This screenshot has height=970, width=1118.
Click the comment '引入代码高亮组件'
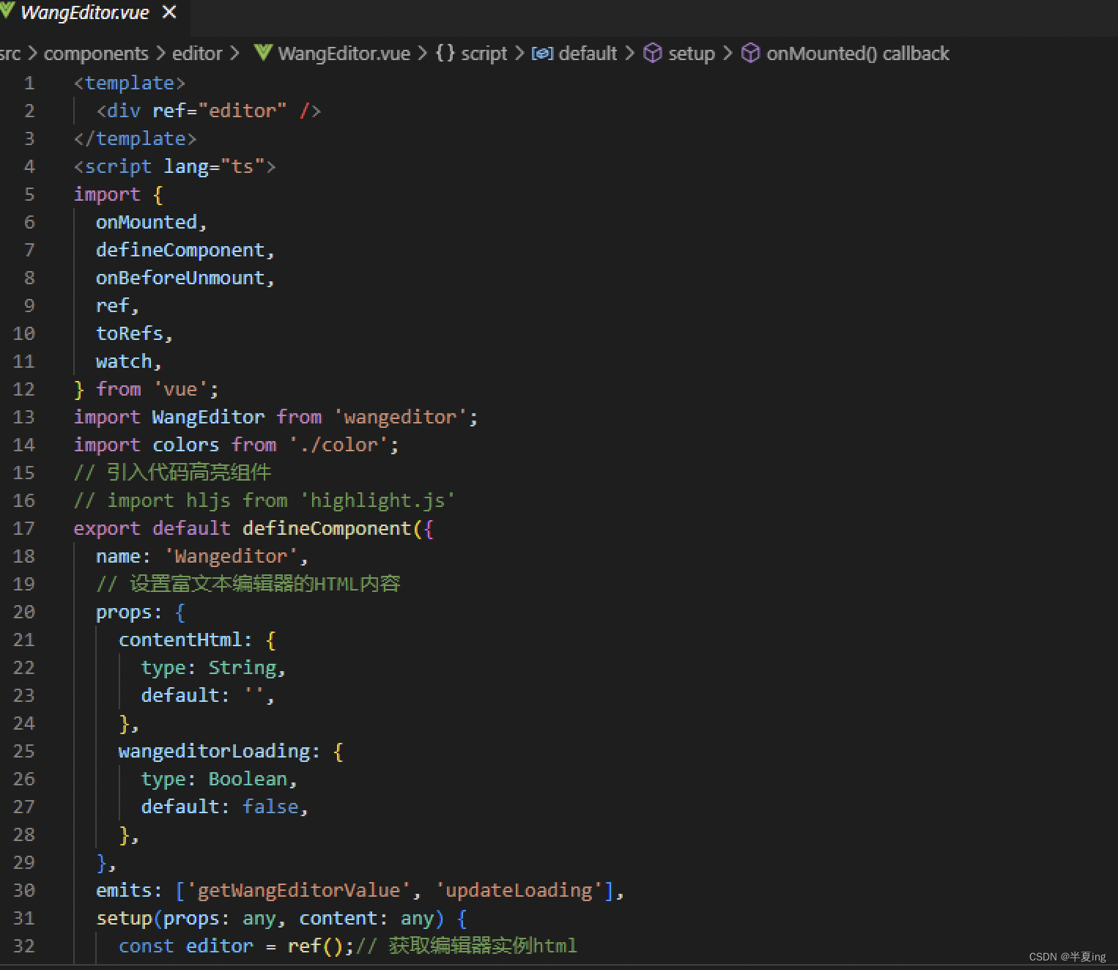(189, 473)
